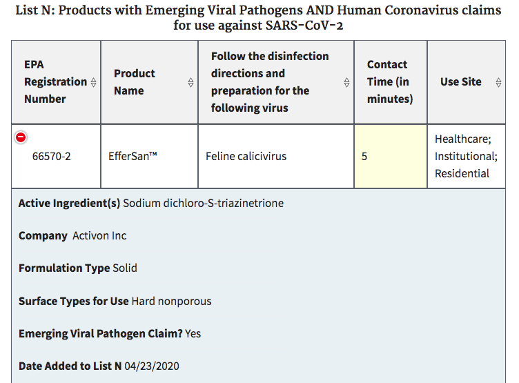519x383 pixels.
Task: Select the Feline calicivirus cell
Action: tap(246, 157)
